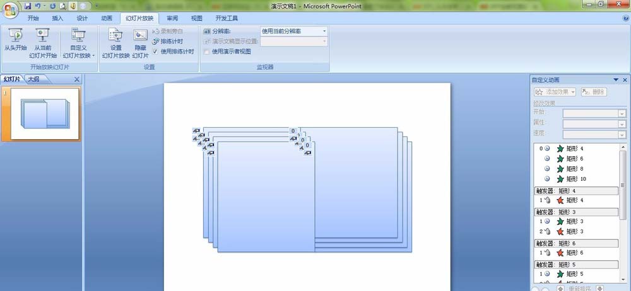631x291 pixels.
Task: Close the slides/outline pane
Action: tap(77, 79)
